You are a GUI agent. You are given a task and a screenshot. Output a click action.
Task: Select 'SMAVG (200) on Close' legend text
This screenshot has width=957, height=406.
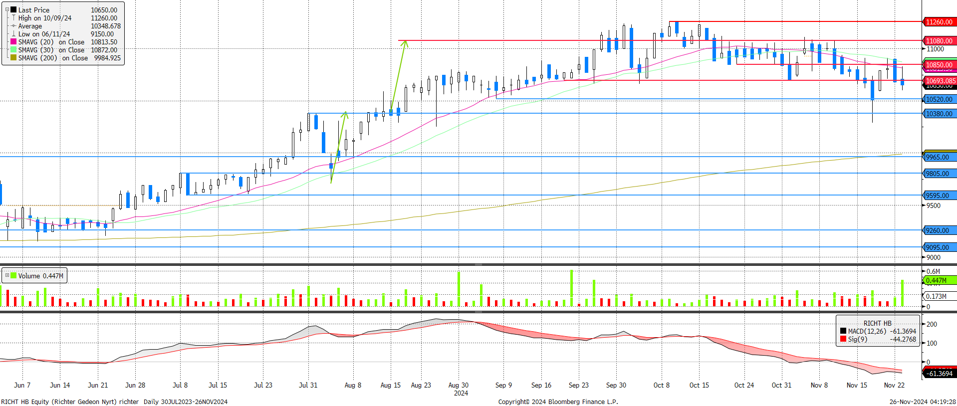point(53,58)
